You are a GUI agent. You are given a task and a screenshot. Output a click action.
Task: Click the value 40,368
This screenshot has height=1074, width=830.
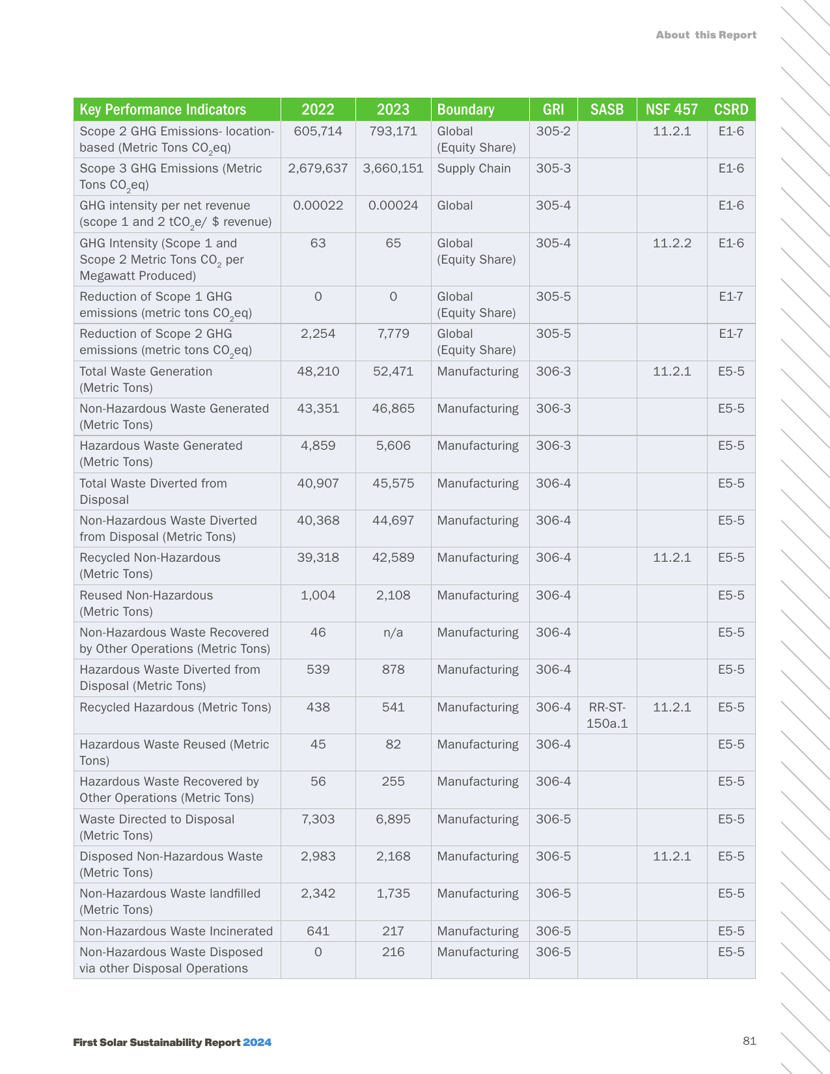(318, 520)
